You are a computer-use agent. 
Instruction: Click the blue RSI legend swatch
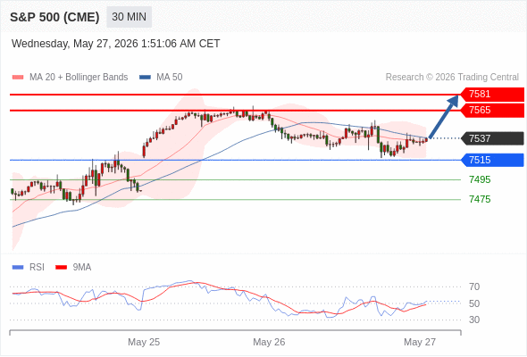coord(18,268)
